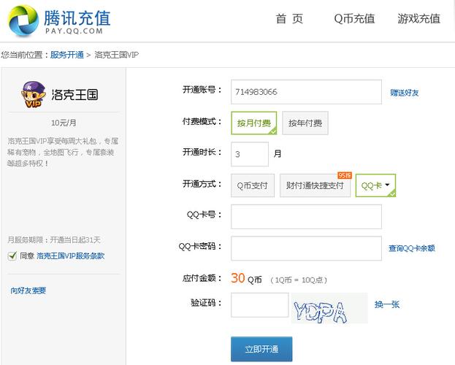Refresh captcha with 换一张 link
Viewport: 455px width, 365px height.
pos(387,304)
